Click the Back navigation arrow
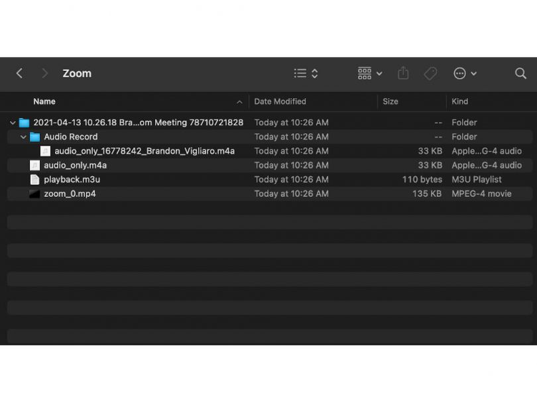Screen dimensions: 537x403 click(x=19, y=74)
